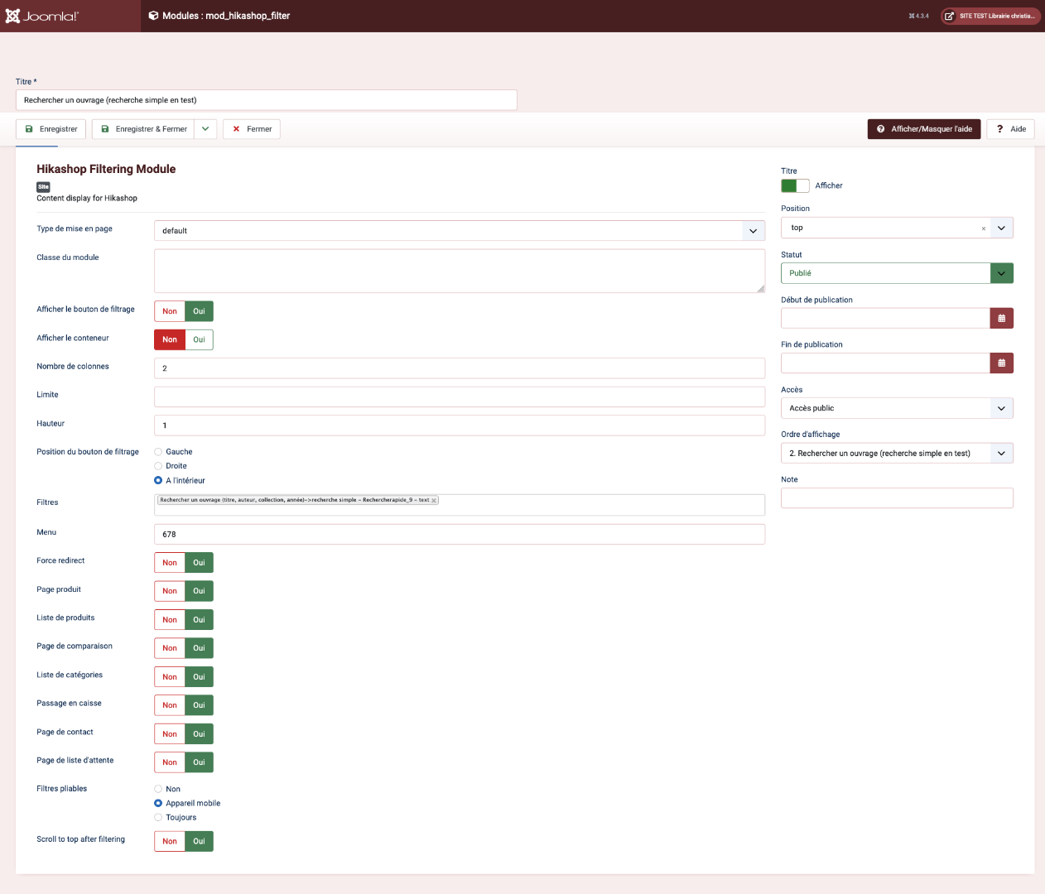The image size is (1045, 894).
Task: Click the Hauteur input field
Action: pyautogui.click(x=460, y=425)
